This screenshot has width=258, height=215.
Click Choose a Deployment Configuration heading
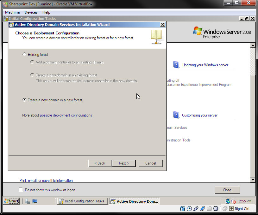(47, 33)
